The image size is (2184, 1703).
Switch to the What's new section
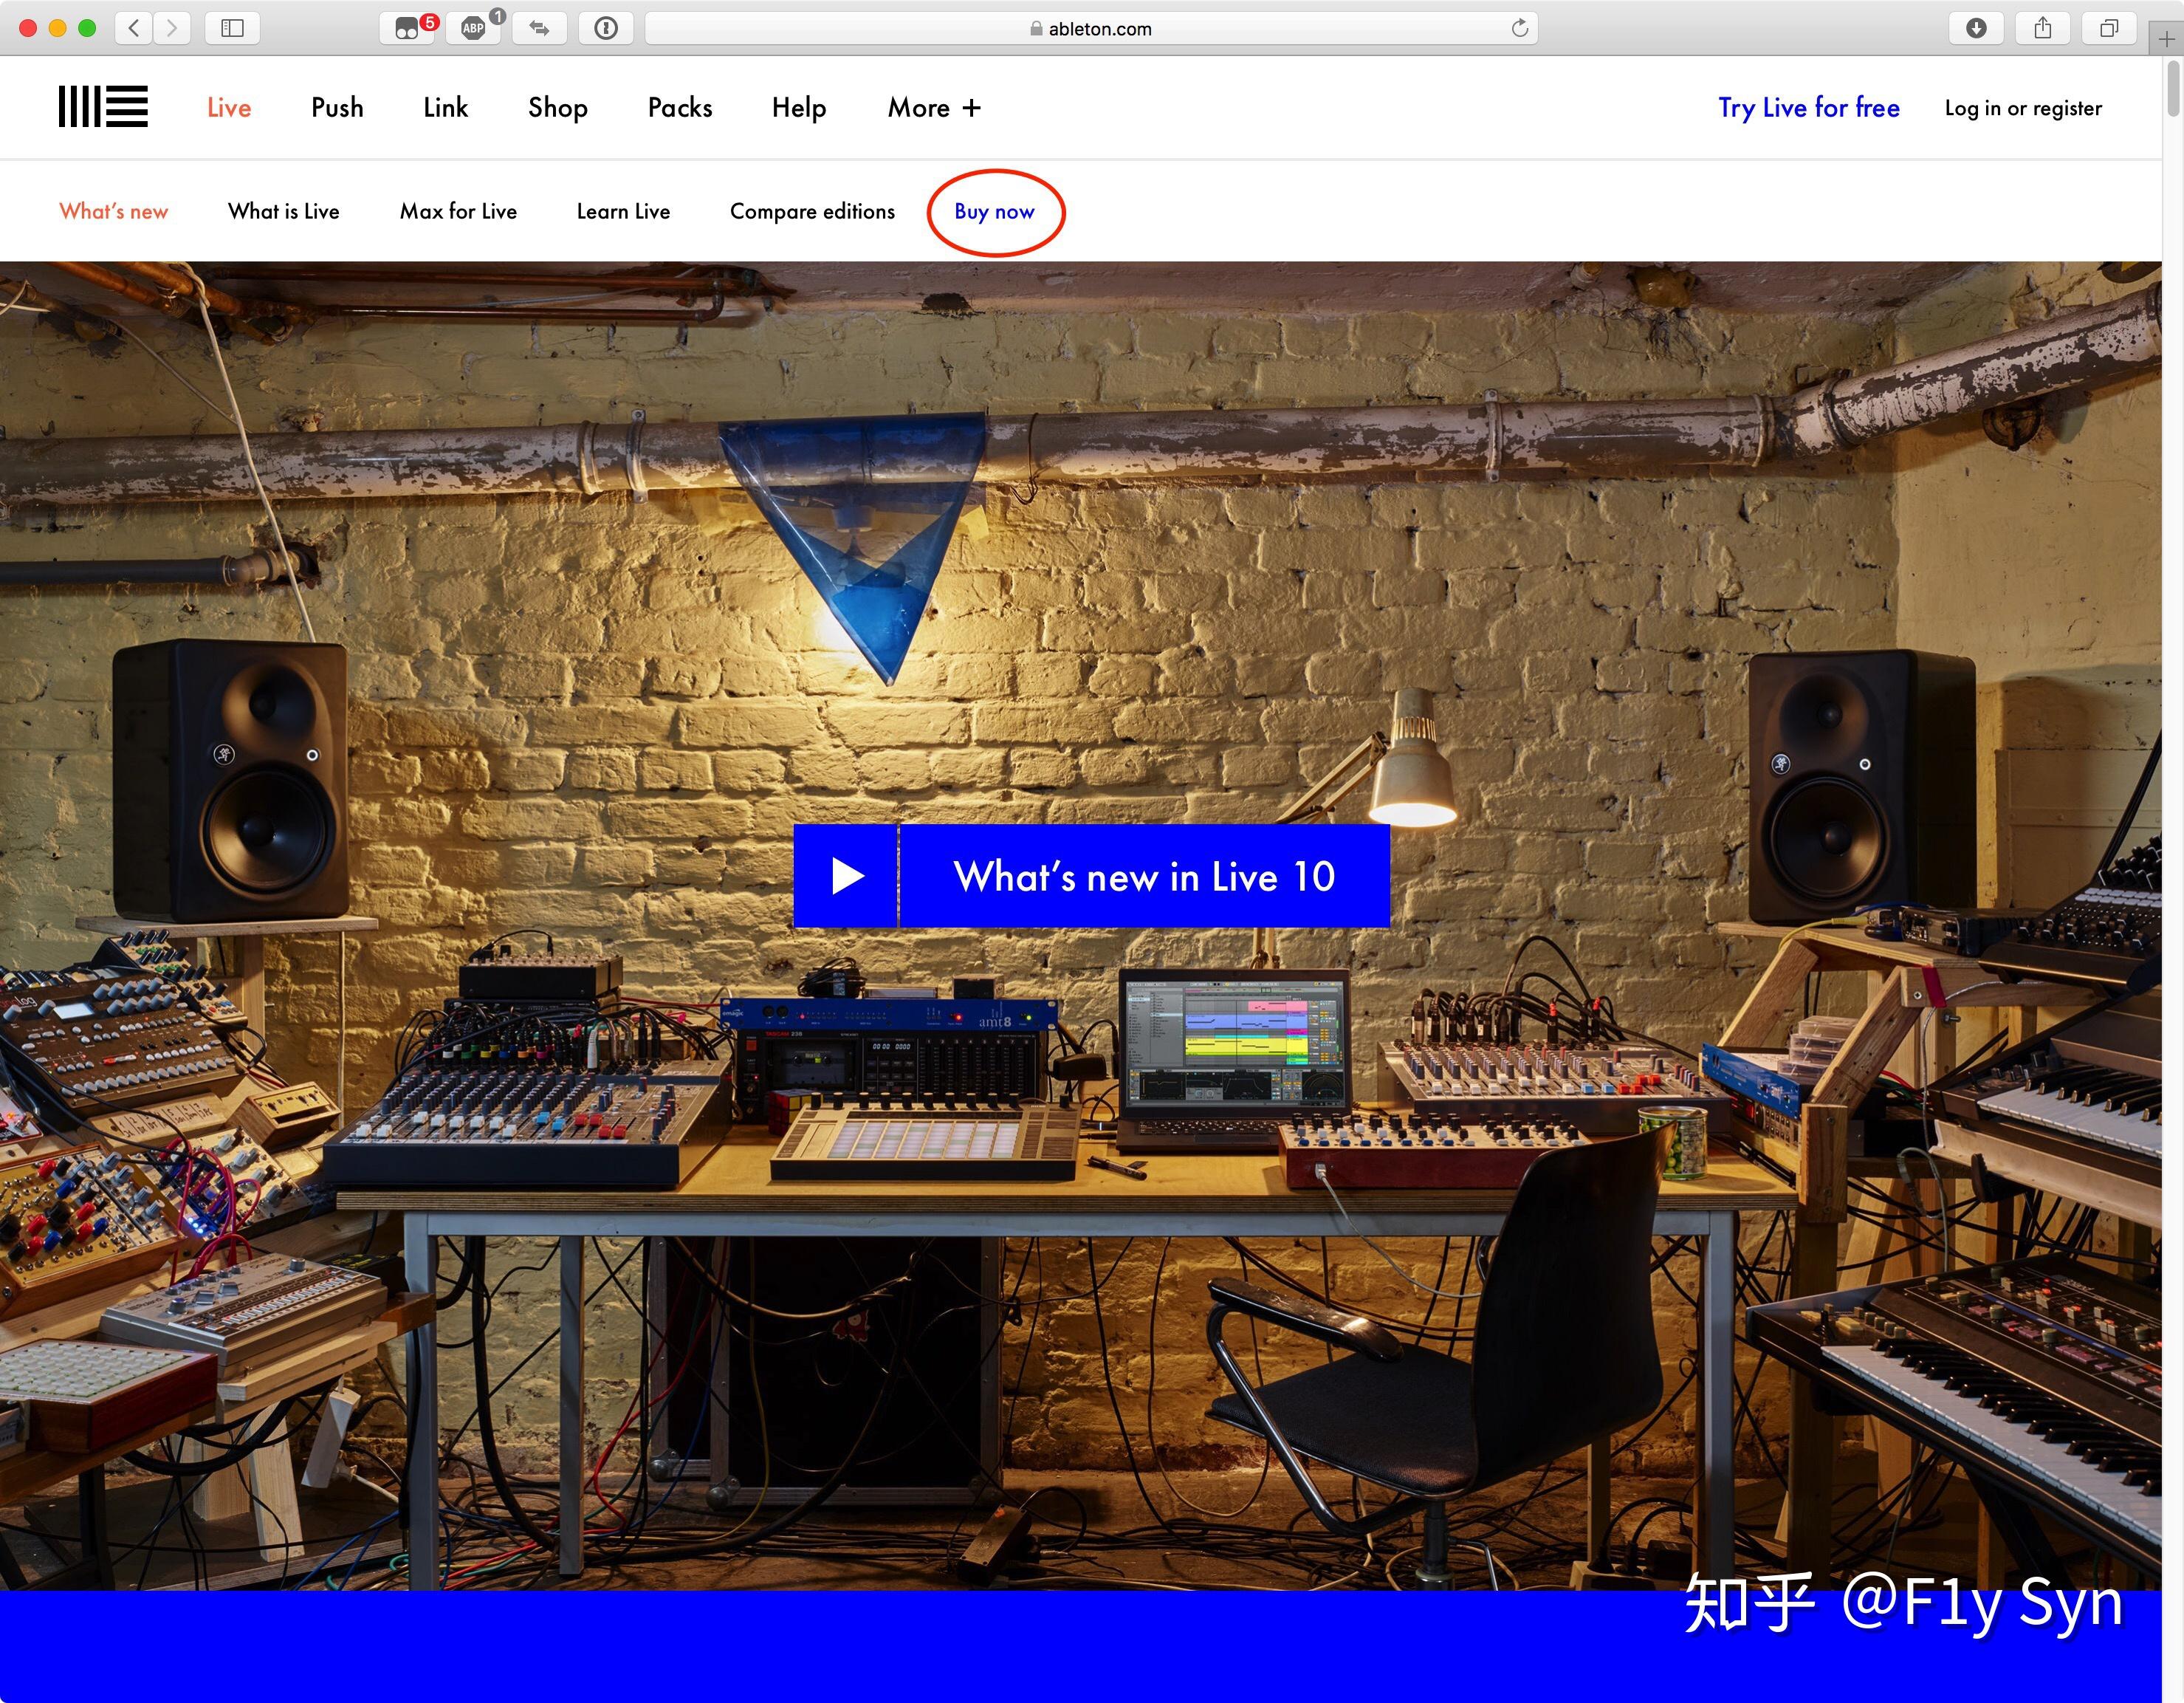click(x=113, y=211)
